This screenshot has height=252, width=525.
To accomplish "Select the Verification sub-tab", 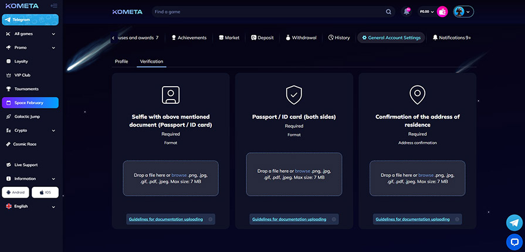I will (152, 62).
